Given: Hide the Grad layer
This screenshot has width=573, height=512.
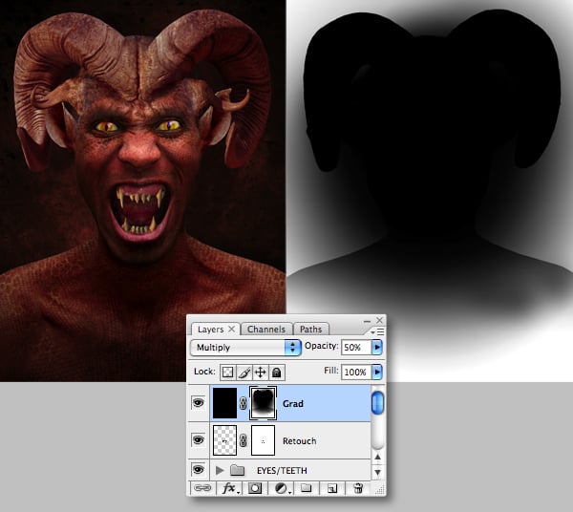Looking at the screenshot, I should pos(199,404).
